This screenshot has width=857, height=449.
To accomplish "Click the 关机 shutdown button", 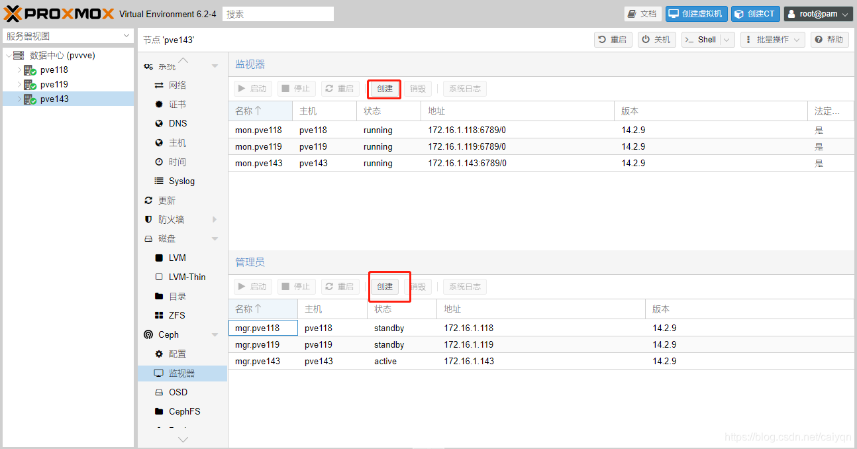I will tap(657, 40).
